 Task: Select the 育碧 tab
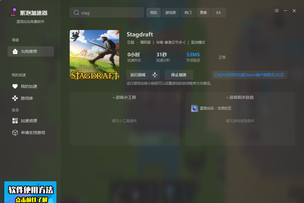(203, 12)
